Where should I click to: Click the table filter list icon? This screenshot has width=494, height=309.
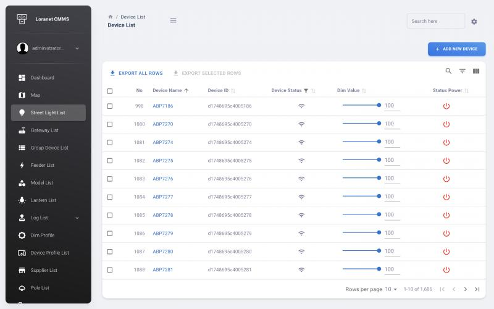point(463,71)
